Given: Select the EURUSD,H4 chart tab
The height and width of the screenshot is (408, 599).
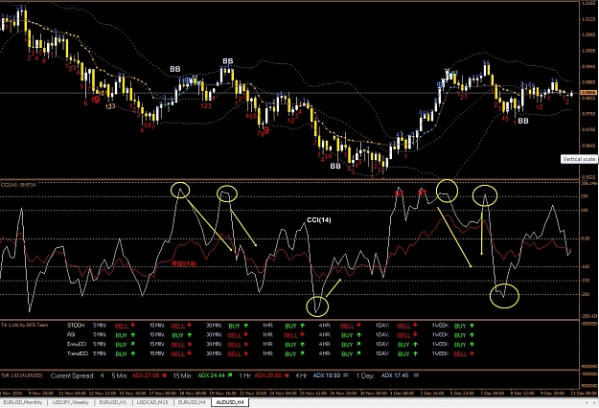Looking at the screenshot, I should point(192,402).
